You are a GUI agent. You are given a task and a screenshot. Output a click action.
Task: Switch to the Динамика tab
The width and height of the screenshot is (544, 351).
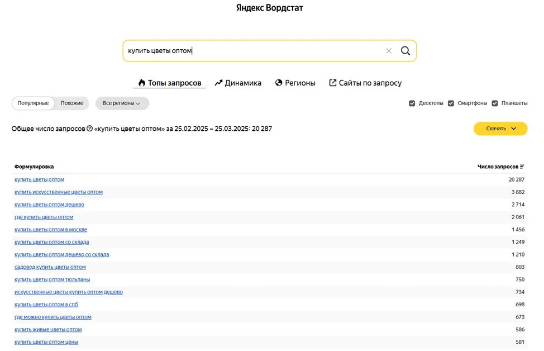tap(238, 83)
